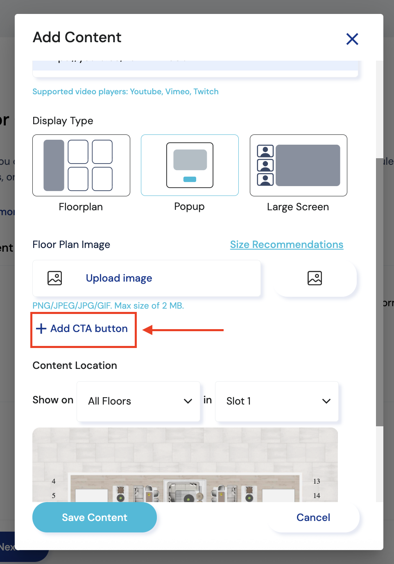Cancel adding content

(x=313, y=518)
